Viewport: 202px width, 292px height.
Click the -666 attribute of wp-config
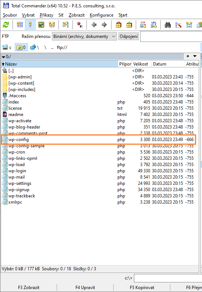189,140
